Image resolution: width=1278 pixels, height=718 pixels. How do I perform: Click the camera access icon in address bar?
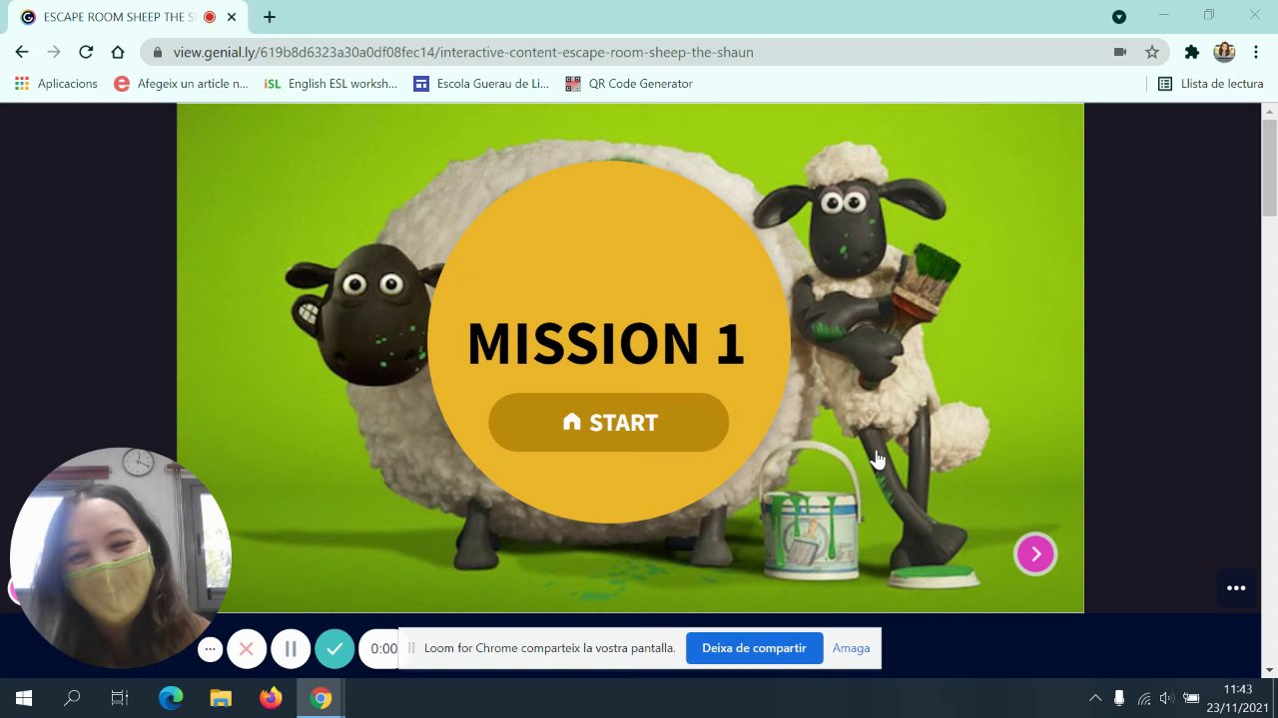(1120, 52)
